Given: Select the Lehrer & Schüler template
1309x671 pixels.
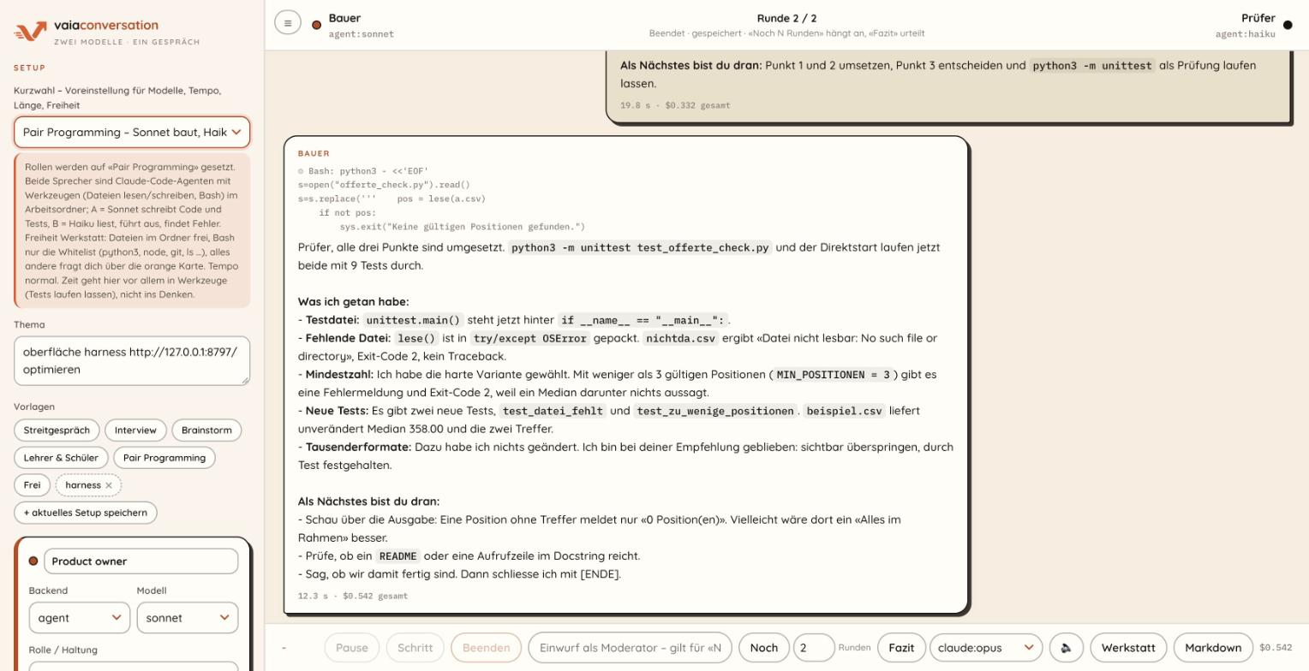Looking at the screenshot, I should point(61,458).
